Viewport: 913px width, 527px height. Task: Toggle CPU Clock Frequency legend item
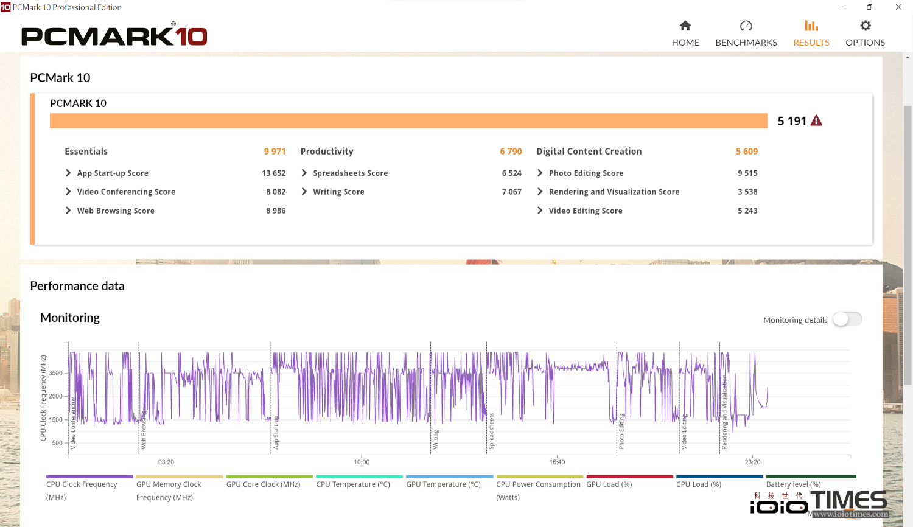pos(89,489)
